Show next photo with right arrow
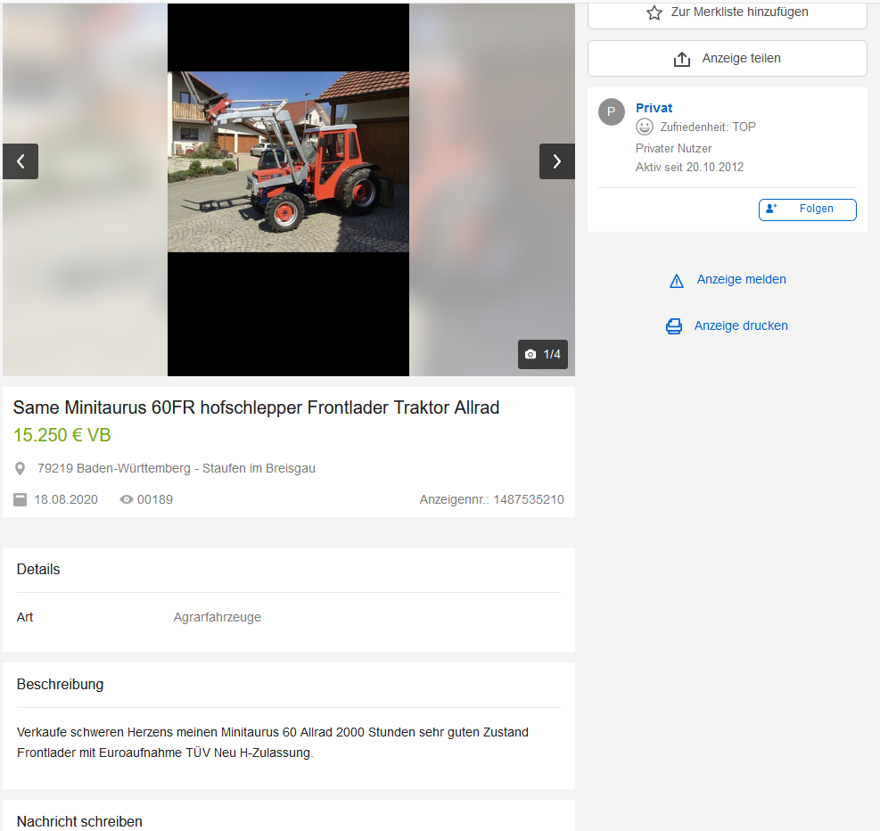 tap(557, 161)
